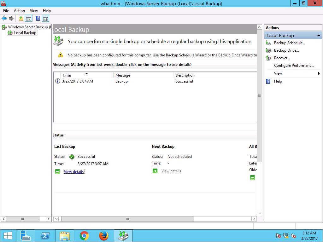
Task: Click Next Backup View details text
Action: 171,171
